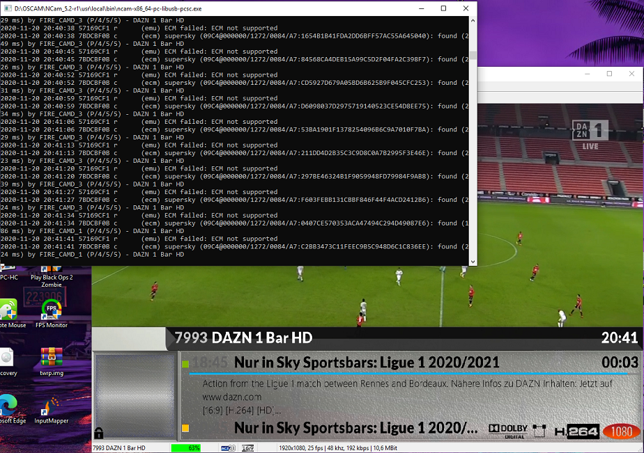
Task: Click the aspect ratio frame icon beside Dolby
Action: (539, 431)
